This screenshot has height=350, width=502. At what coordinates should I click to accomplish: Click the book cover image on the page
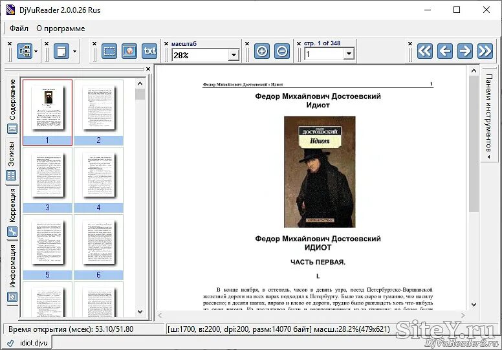coord(320,171)
